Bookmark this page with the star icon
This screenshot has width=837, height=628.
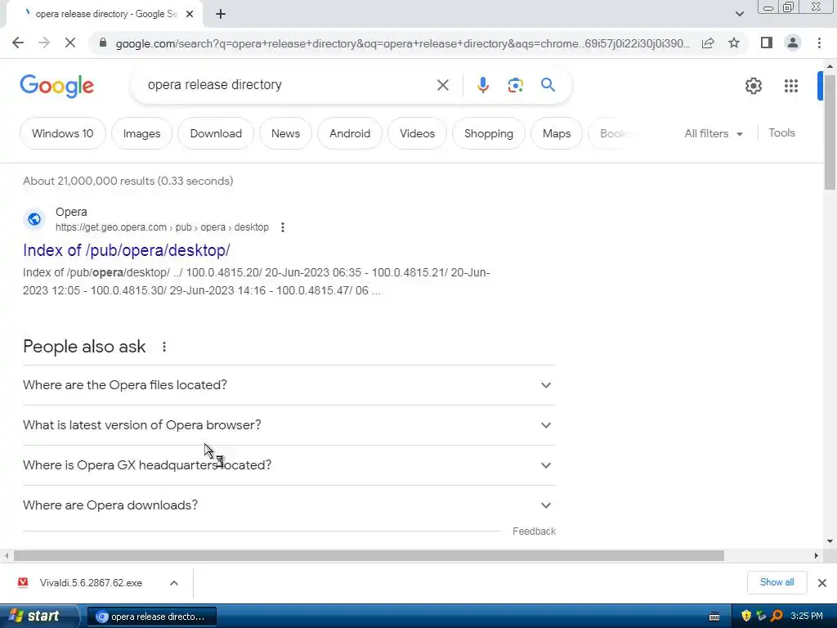click(734, 43)
